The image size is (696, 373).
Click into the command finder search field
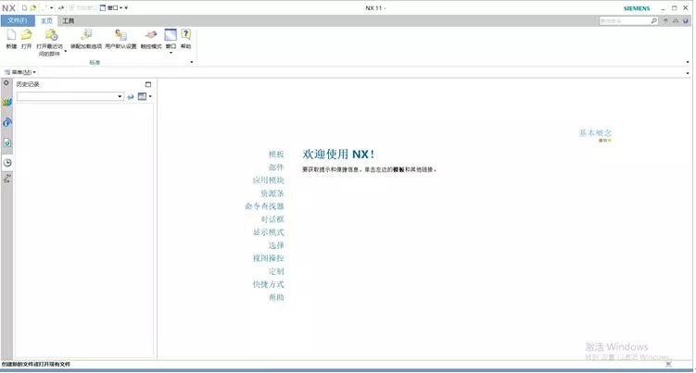pos(624,21)
